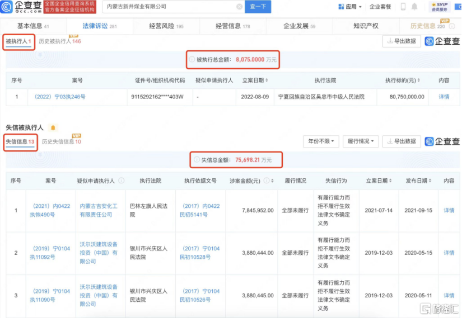The width and height of the screenshot is (462, 318).
Task: Open notifications bell icon
Action: [x=414, y=7]
